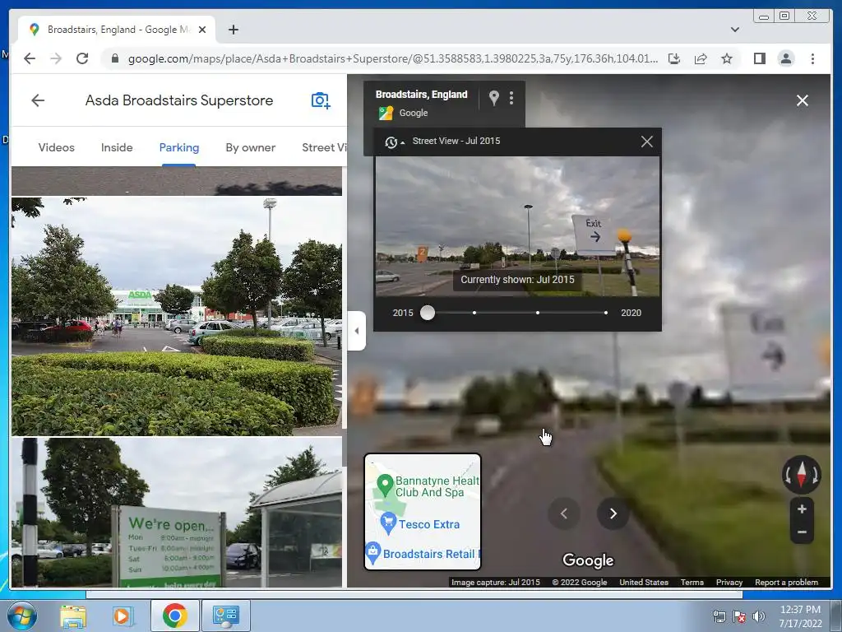842x632 pixels.
Task: Open Chrome three-dot menu
Action: (812, 58)
